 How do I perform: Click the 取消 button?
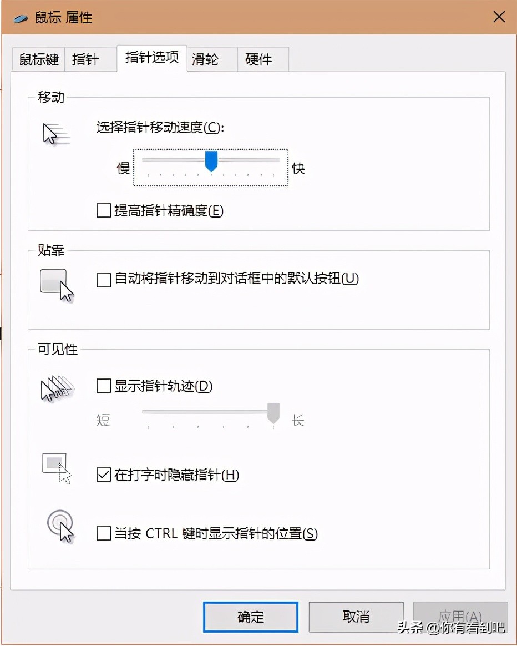tap(356, 617)
